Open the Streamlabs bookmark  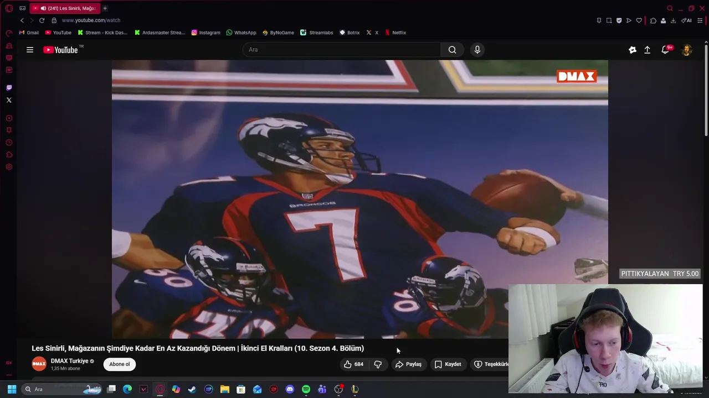[x=317, y=33]
